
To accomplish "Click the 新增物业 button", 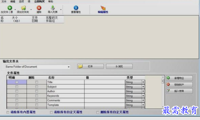I will click(x=179, y=78).
